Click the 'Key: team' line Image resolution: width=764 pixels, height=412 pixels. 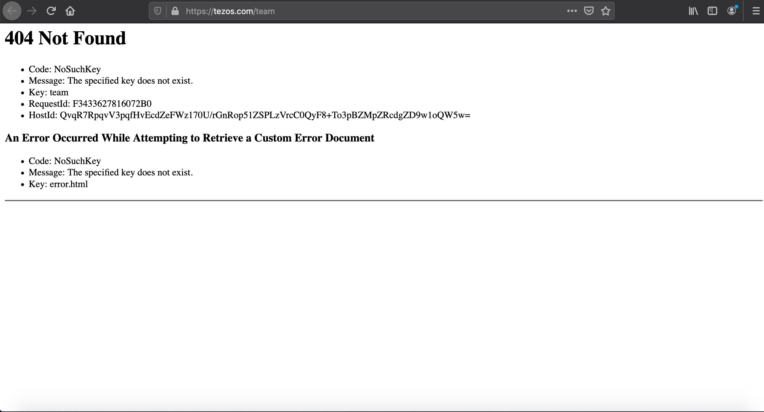(49, 92)
